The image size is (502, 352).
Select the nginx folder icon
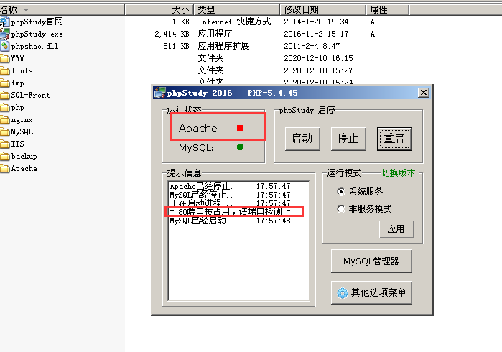5,120
